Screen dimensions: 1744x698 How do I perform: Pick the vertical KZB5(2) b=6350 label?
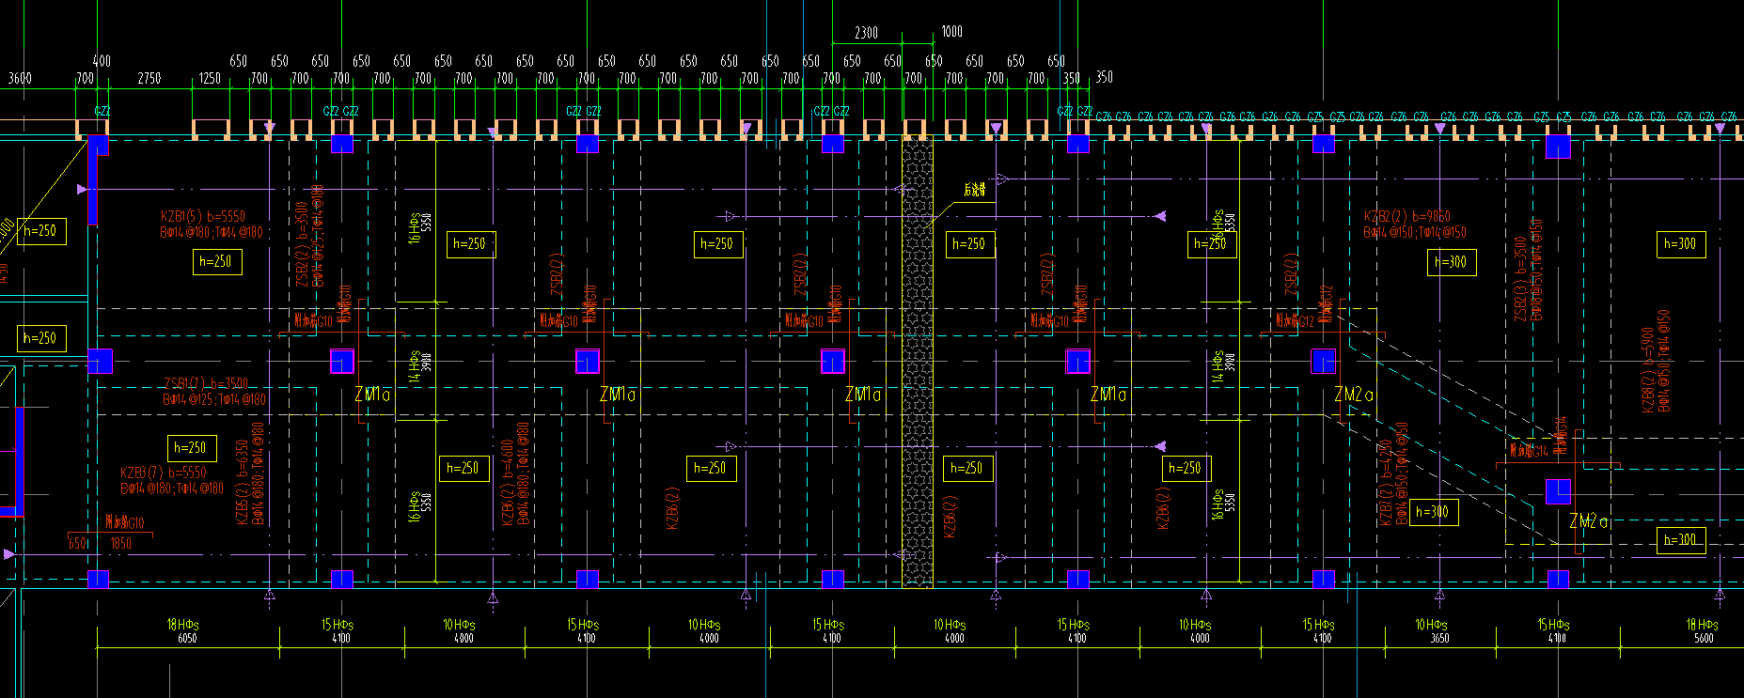[x=244, y=482]
